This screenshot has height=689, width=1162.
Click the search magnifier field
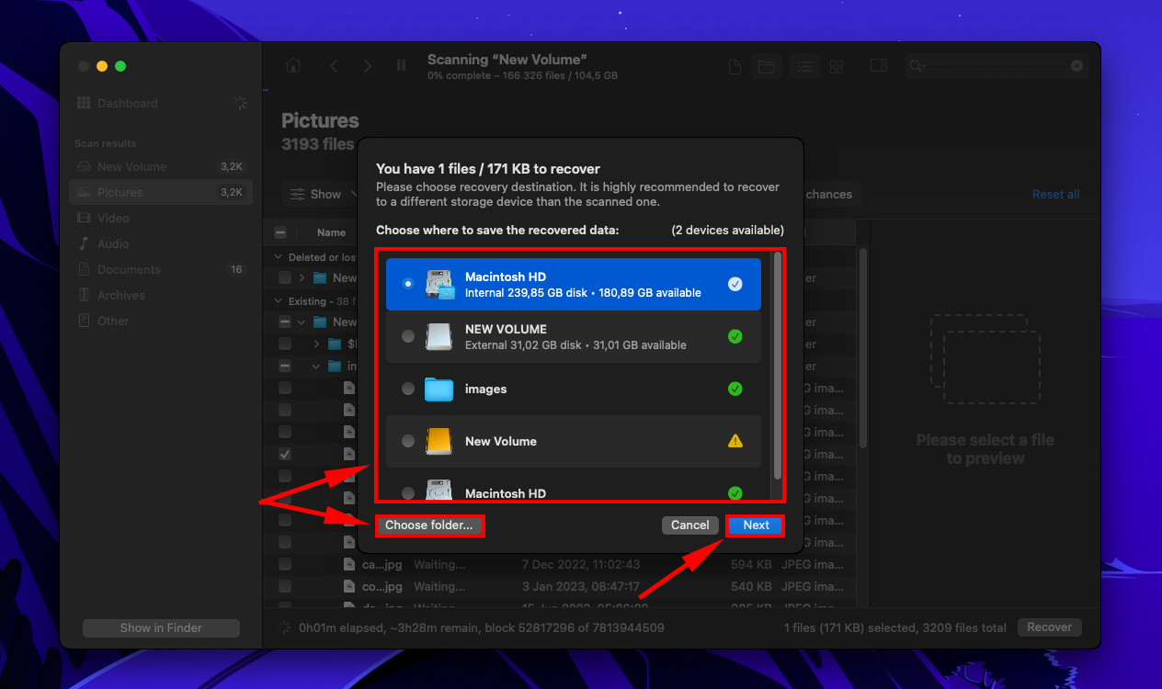pos(993,66)
